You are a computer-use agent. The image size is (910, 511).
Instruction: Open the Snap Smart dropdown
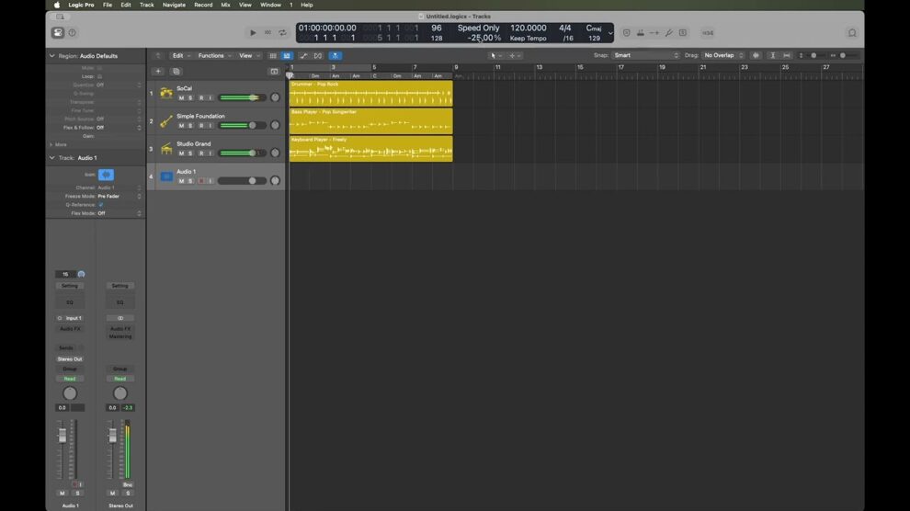coord(646,55)
